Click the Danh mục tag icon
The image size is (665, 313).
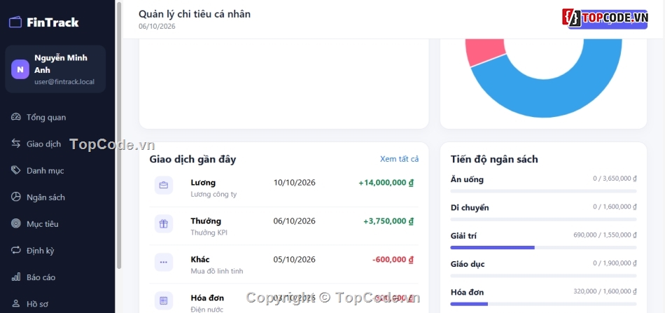click(15, 170)
